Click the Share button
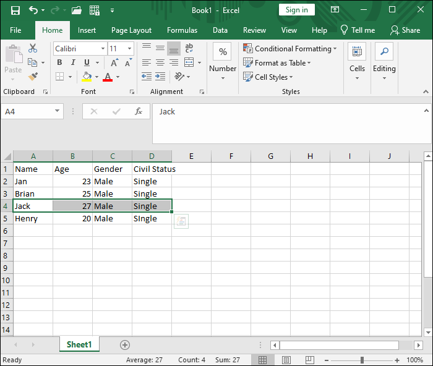433x366 pixels. click(405, 30)
